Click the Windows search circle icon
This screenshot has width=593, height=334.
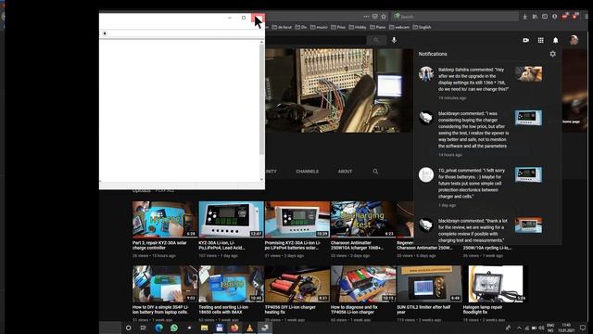click(x=128, y=328)
